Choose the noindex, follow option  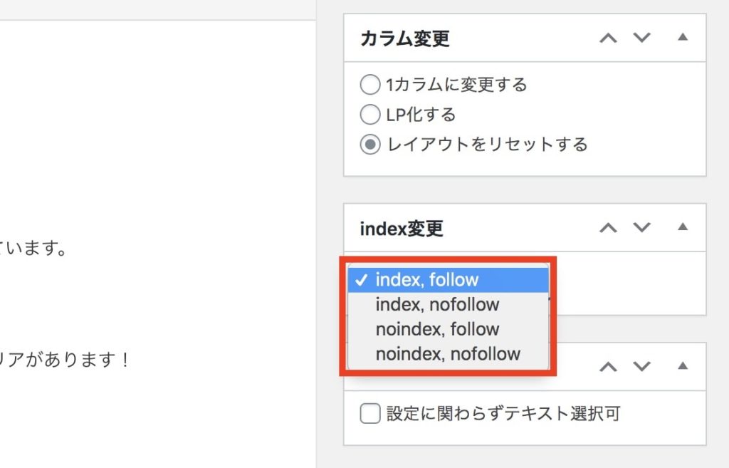click(x=449, y=329)
